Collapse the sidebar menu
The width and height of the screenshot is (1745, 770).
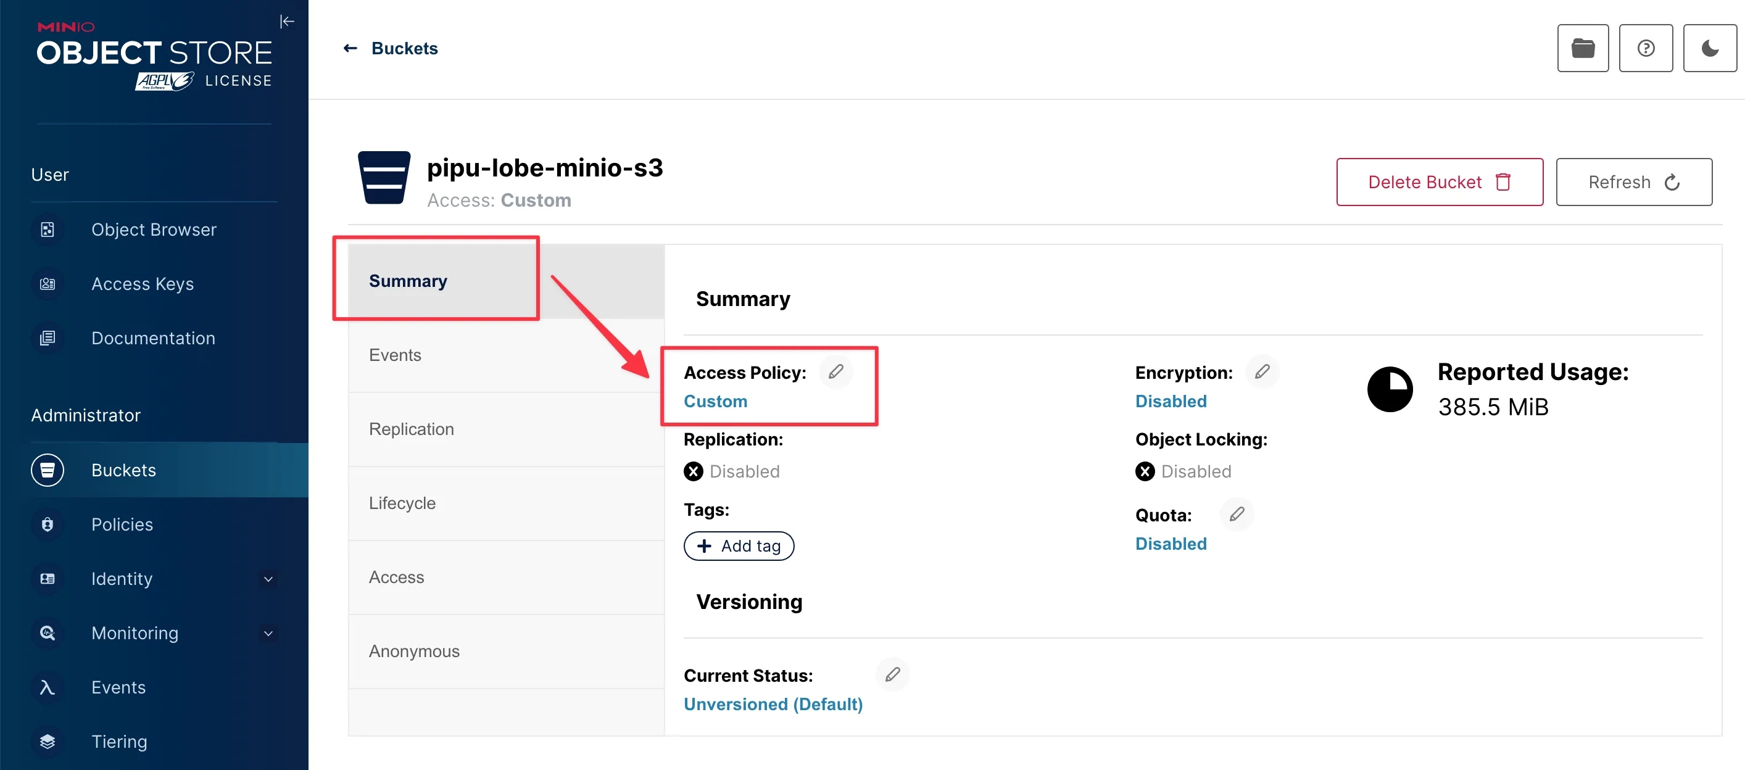click(x=286, y=22)
